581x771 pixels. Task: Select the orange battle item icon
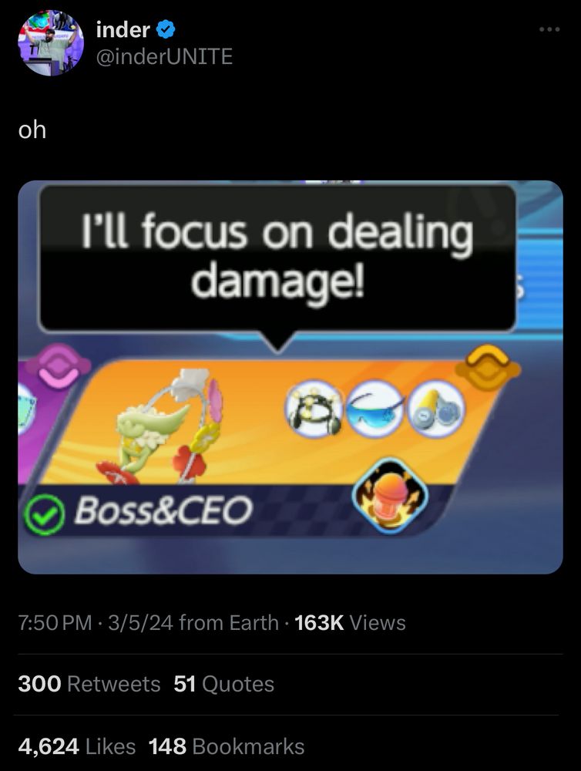[x=390, y=495]
